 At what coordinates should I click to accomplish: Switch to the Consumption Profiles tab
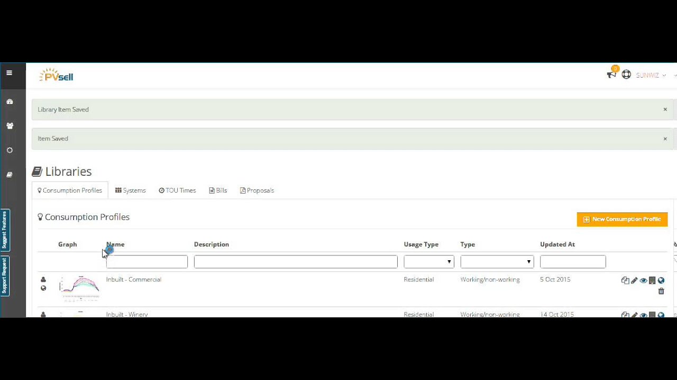coord(70,191)
